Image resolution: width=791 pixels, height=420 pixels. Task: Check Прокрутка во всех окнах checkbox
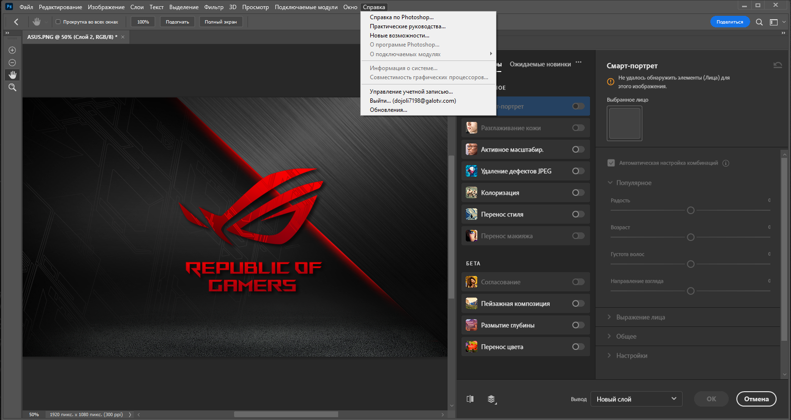pyautogui.click(x=58, y=22)
